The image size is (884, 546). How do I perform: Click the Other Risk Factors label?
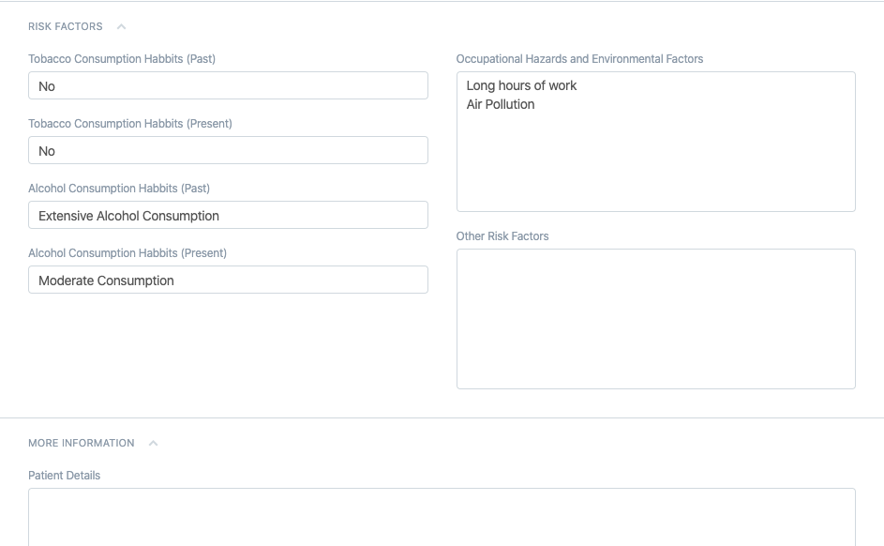(502, 236)
